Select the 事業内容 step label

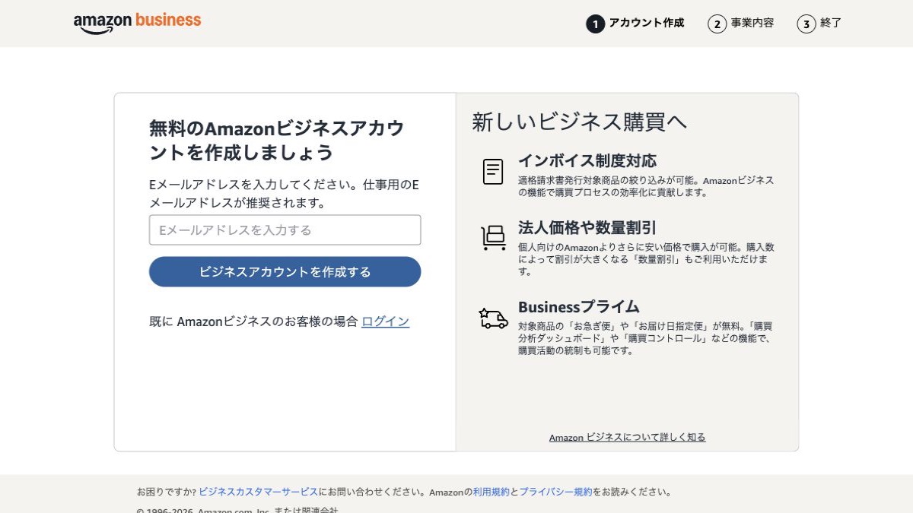click(752, 23)
